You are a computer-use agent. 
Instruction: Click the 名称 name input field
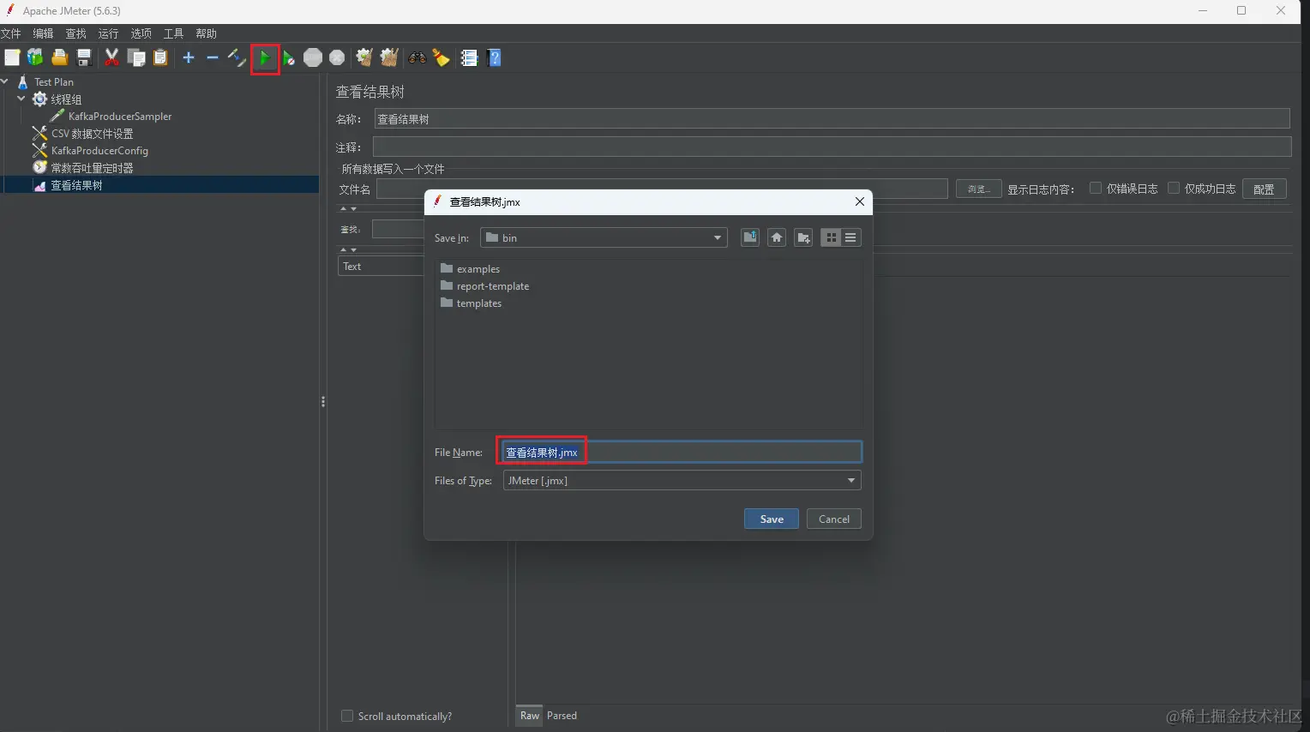pyautogui.click(x=832, y=118)
